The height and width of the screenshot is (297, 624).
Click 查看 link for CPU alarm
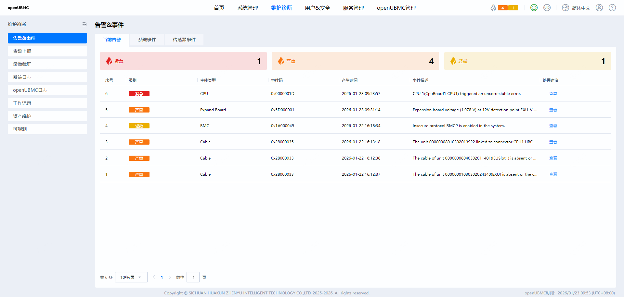[x=553, y=94]
